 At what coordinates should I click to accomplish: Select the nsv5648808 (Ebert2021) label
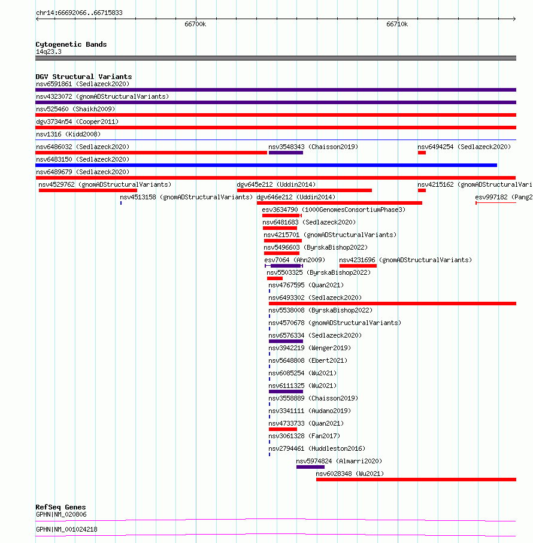308,361
